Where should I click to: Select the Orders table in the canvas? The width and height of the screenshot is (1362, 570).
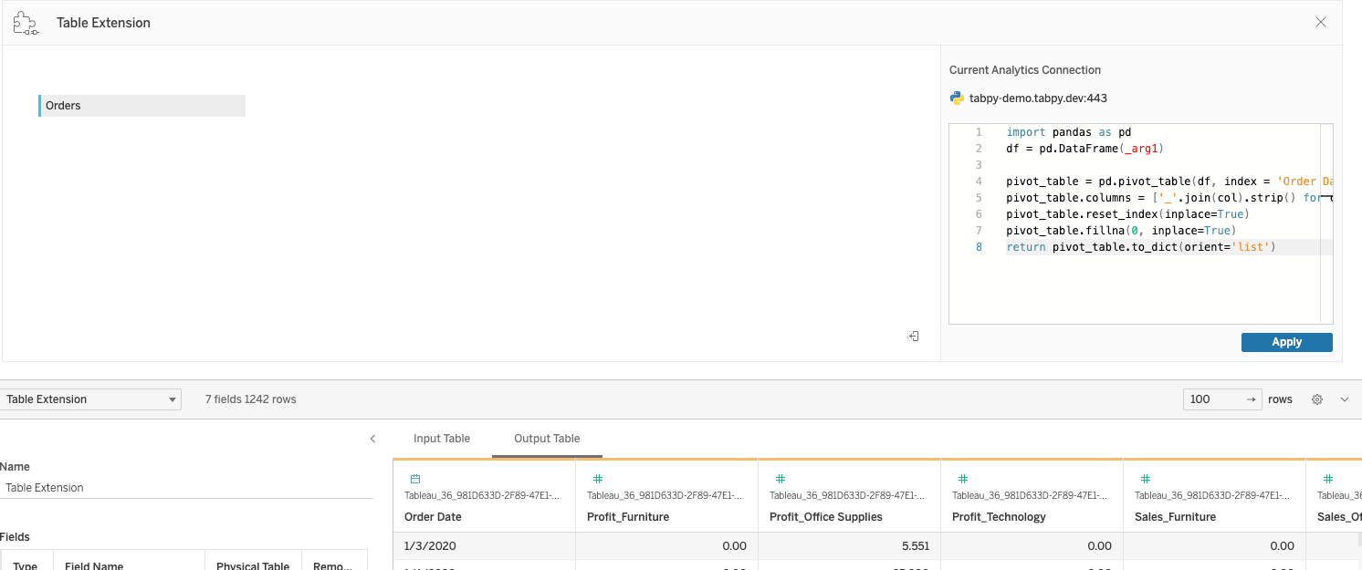pyautogui.click(x=141, y=106)
